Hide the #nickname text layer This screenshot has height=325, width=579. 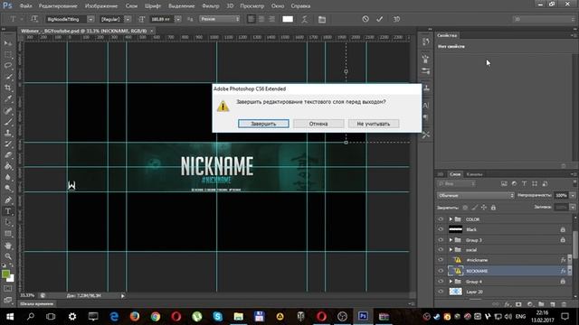pyautogui.click(x=441, y=260)
